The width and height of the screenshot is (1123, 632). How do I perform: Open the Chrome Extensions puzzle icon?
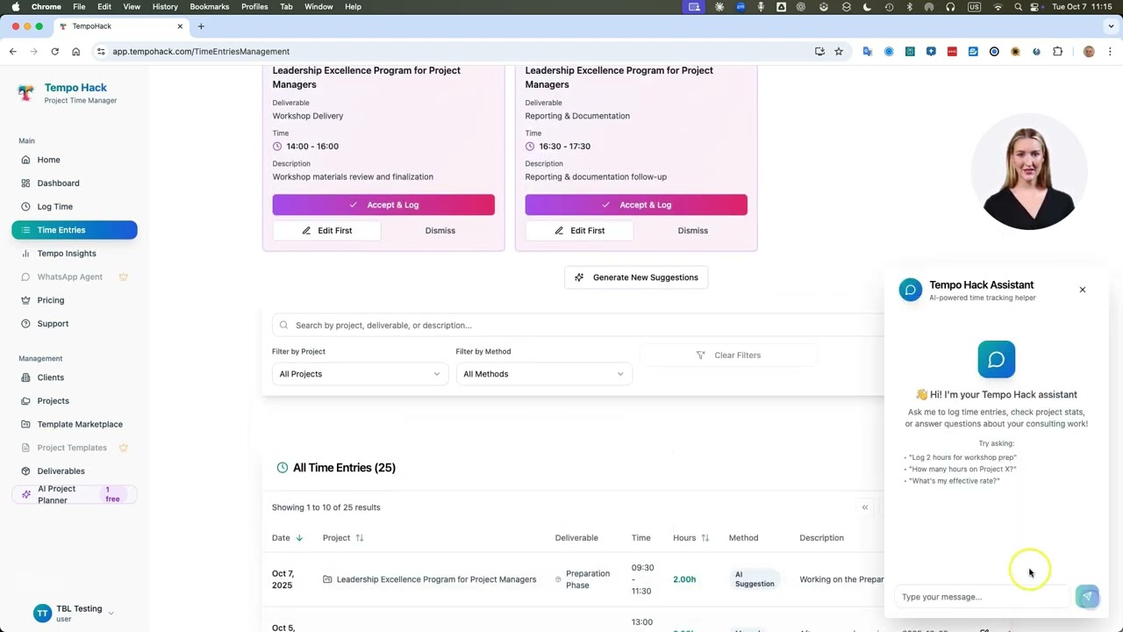(1057, 52)
